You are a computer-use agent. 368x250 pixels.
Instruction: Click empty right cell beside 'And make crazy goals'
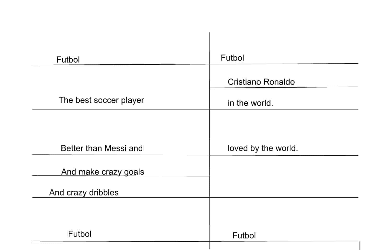pyautogui.click(x=284, y=176)
